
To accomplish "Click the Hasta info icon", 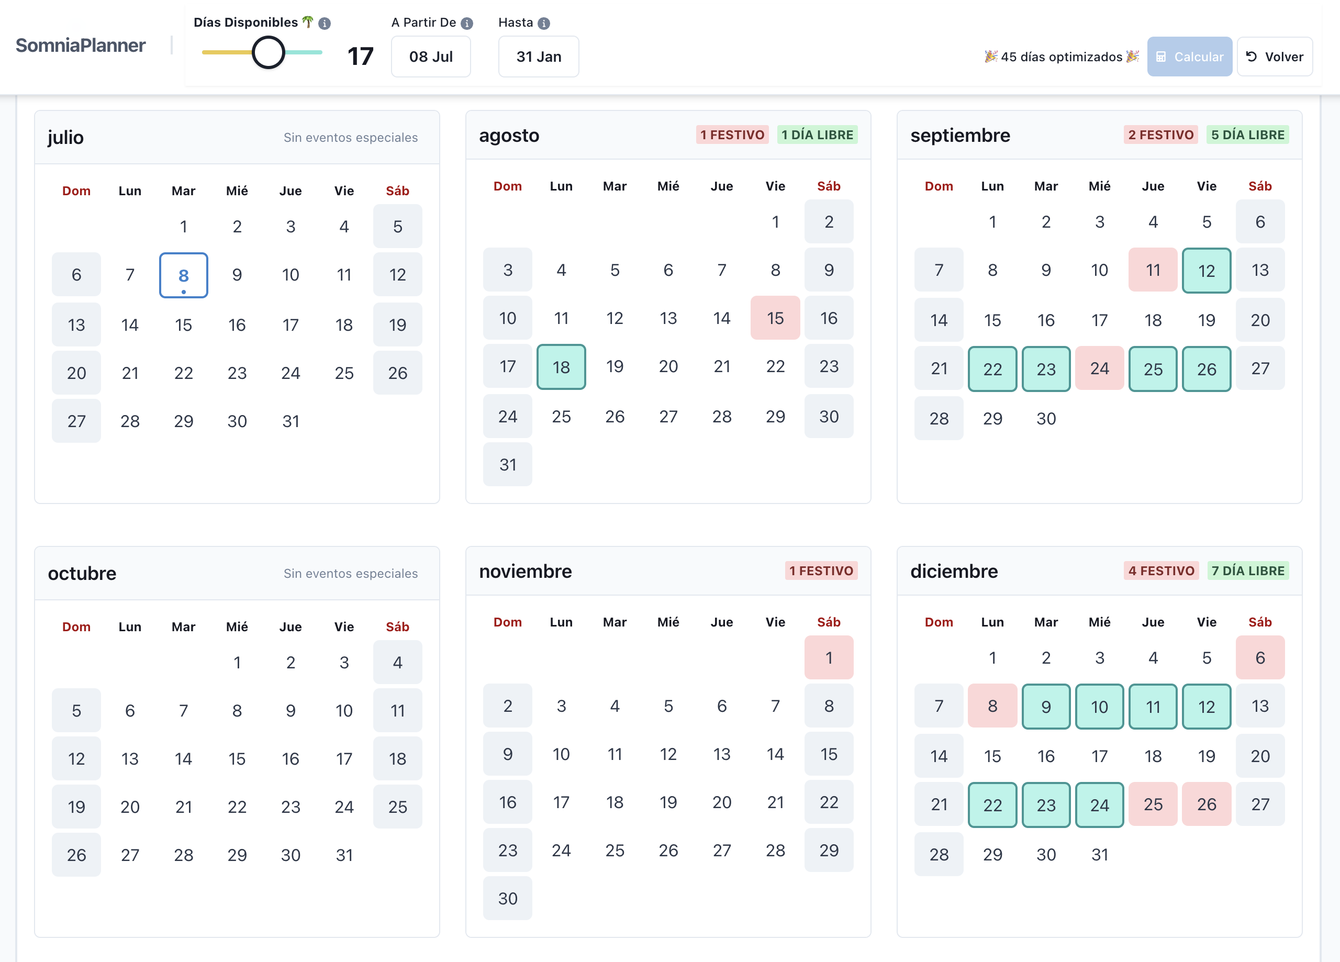I will tap(543, 23).
